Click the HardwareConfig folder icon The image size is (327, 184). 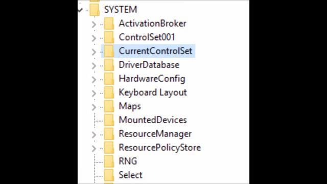point(109,79)
